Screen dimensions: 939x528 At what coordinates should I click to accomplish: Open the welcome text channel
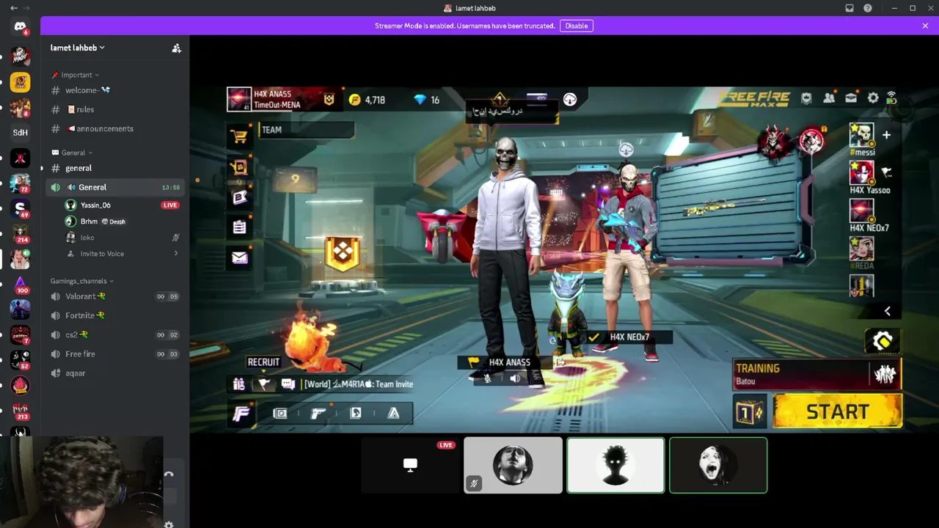point(114,90)
